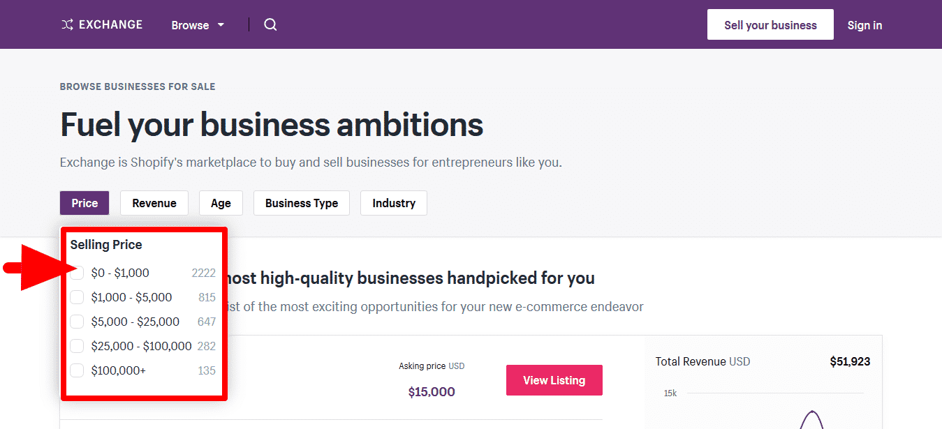The image size is (942, 429).
Task: Click the Browse menu label
Action: click(x=190, y=25)
